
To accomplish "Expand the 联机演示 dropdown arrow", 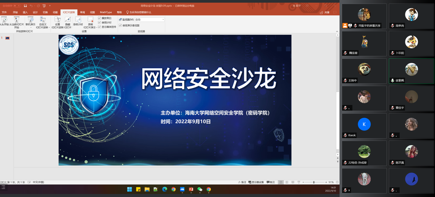I will point(31,27).
